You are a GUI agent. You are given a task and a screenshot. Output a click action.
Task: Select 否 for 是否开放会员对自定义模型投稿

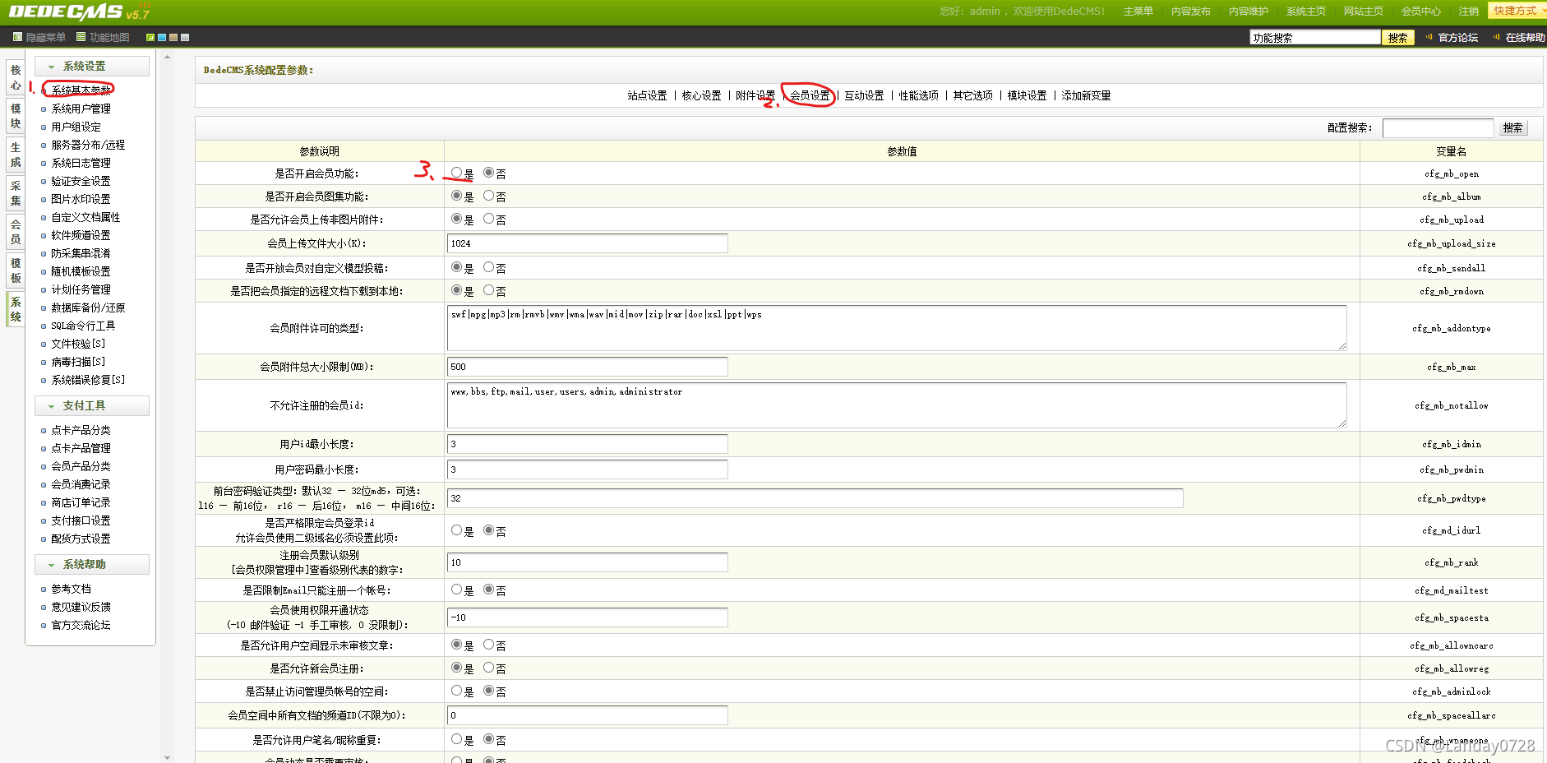click(488, 267)
